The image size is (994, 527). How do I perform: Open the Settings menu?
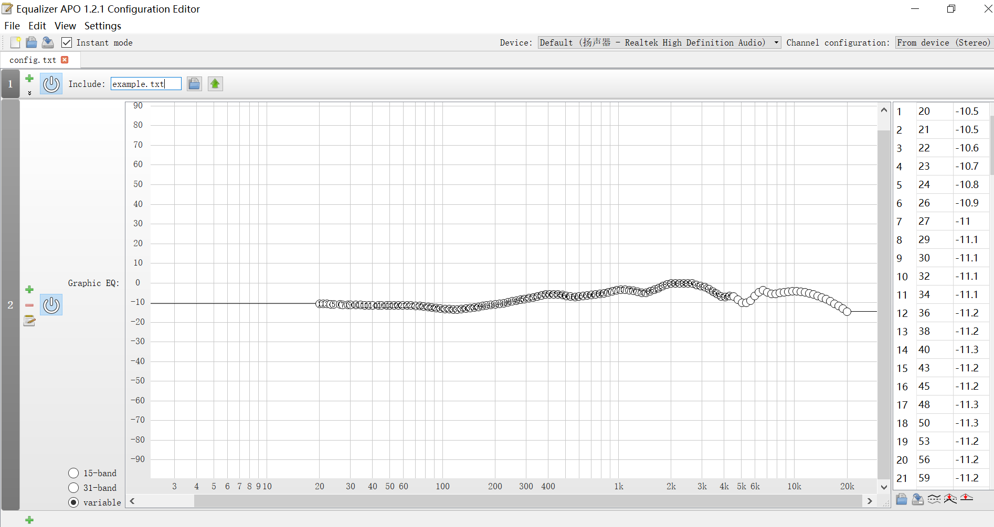click(x=103, y=26)
